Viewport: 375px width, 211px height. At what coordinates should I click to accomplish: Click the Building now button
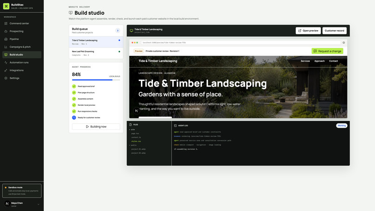pos(96,126)
